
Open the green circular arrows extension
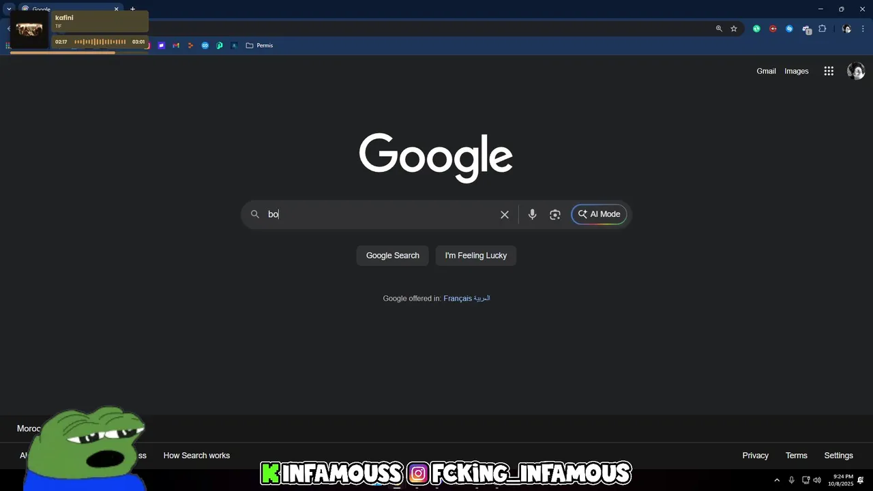pyautogui.click(x=756, y=29)
